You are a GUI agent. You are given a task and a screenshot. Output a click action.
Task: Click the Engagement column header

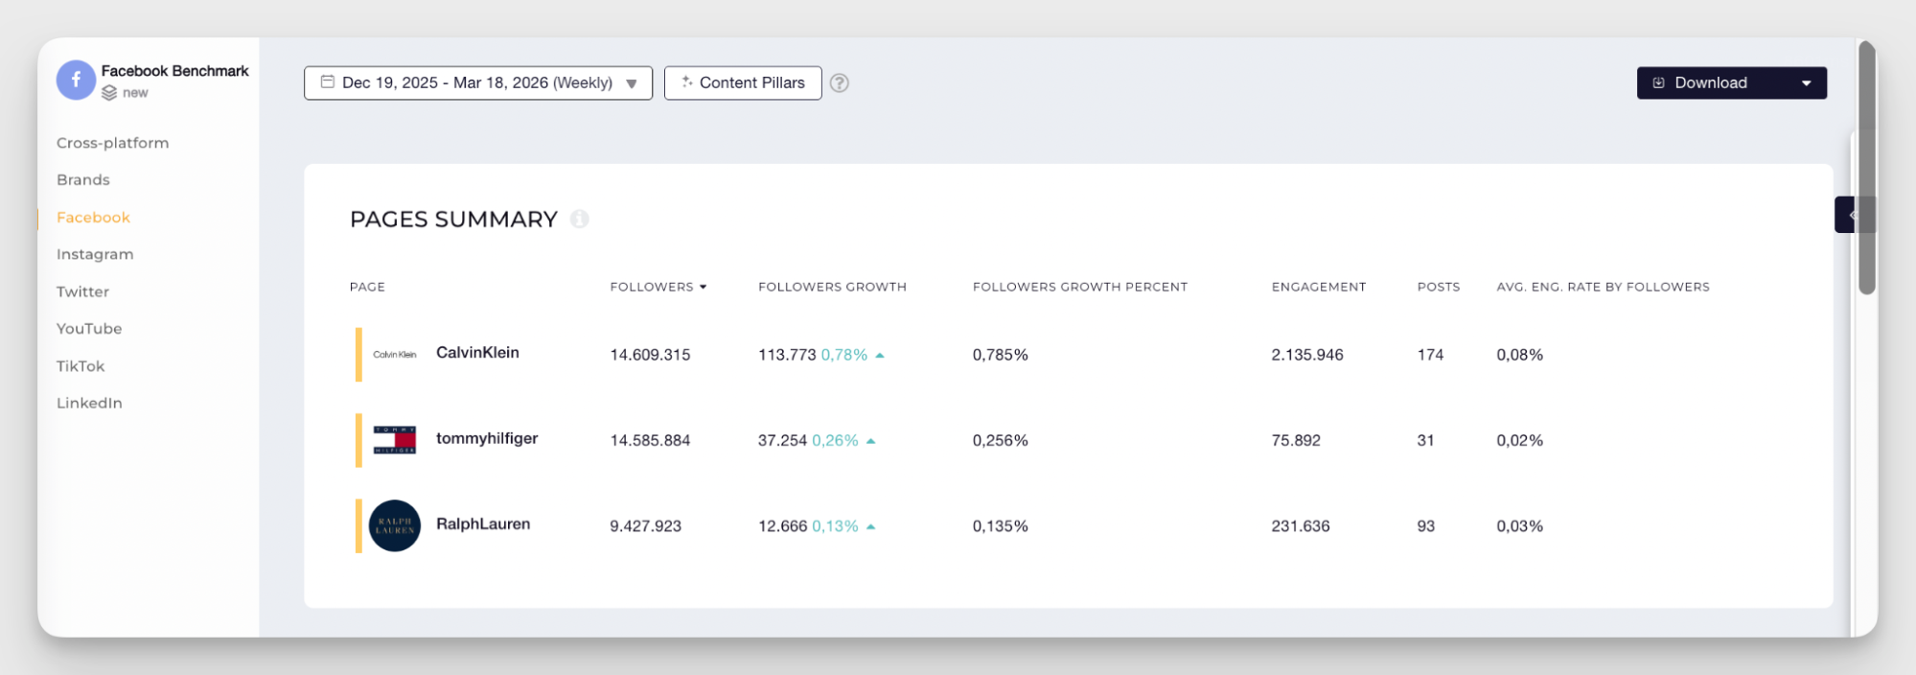[x=1319, y=287]
